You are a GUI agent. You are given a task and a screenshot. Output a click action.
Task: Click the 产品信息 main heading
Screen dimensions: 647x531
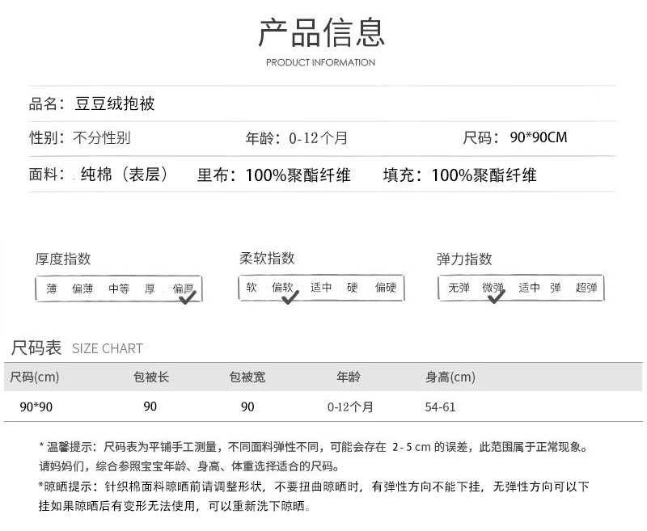[x=321, y=32]
